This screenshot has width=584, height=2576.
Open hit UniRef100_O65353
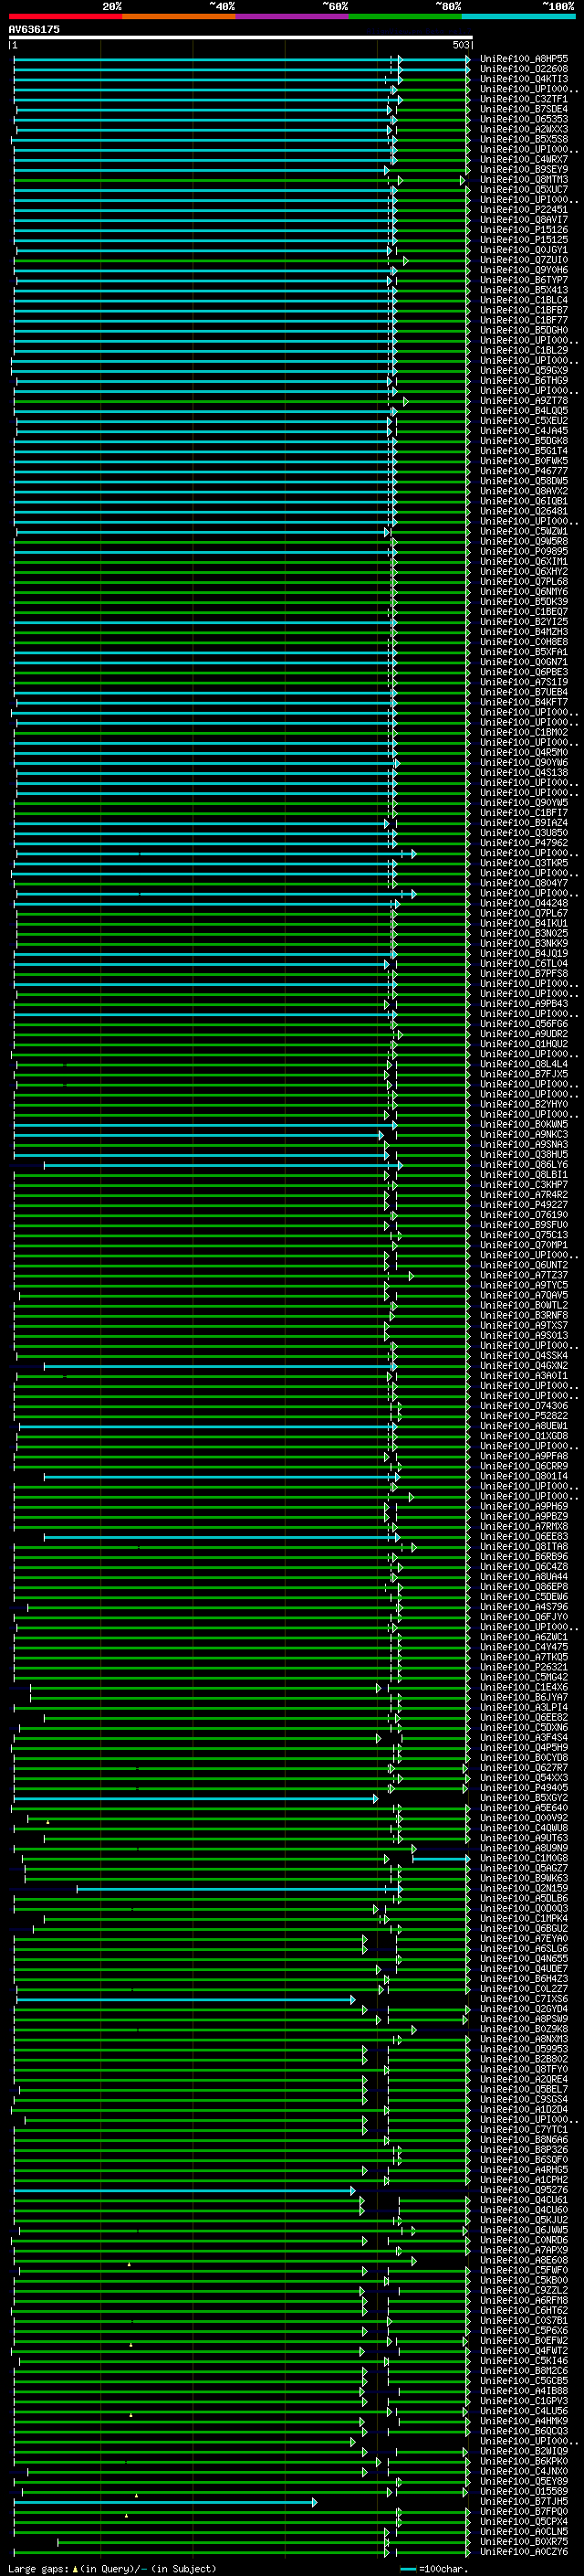coord(524,119)
